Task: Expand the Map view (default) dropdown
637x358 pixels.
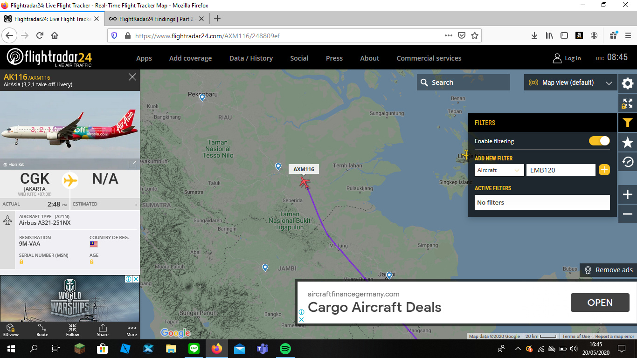Action: 570,83
